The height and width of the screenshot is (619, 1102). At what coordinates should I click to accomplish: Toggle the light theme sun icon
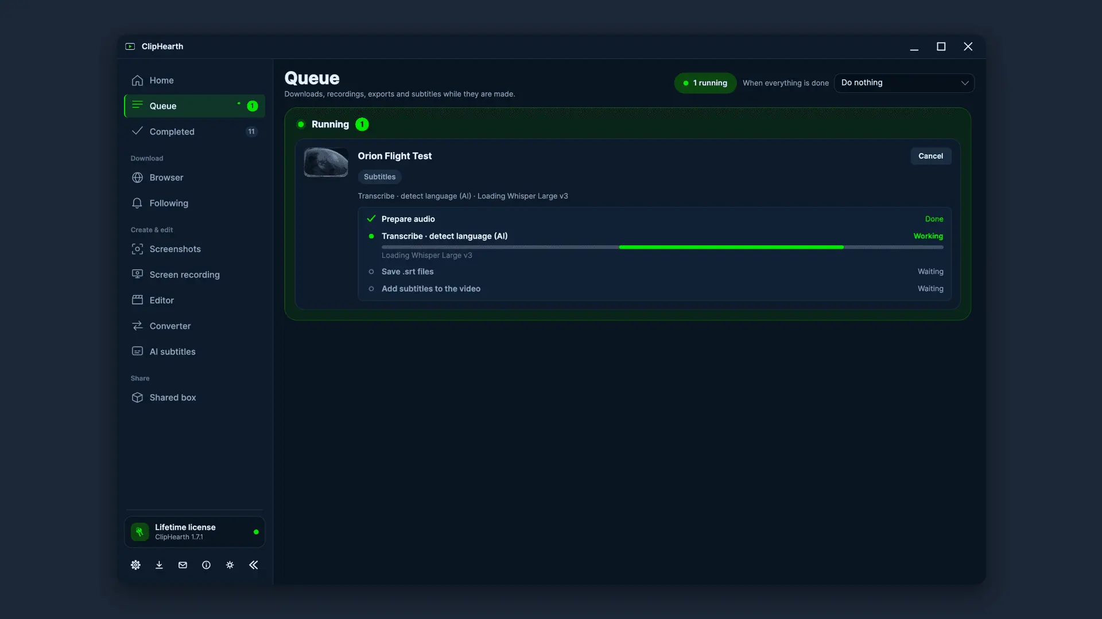click(230, 565)
